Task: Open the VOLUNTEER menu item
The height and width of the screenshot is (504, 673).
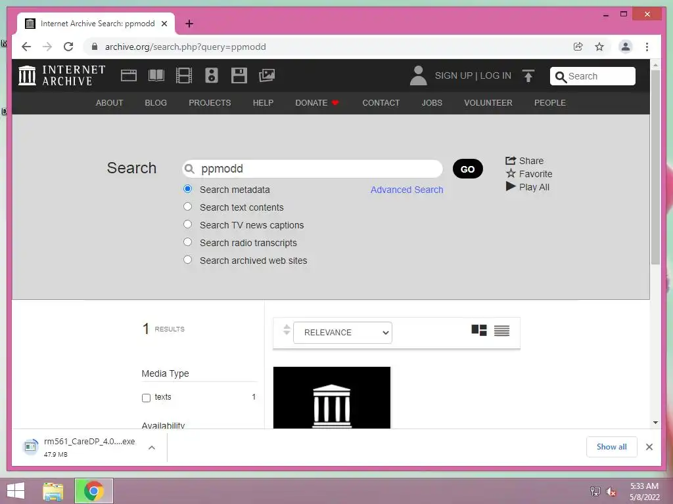Action: [x=488, y=103]
